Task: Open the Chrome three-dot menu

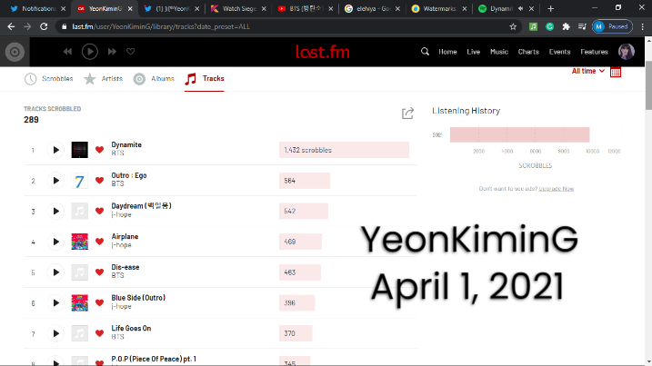Action: [x=642, y=26]
